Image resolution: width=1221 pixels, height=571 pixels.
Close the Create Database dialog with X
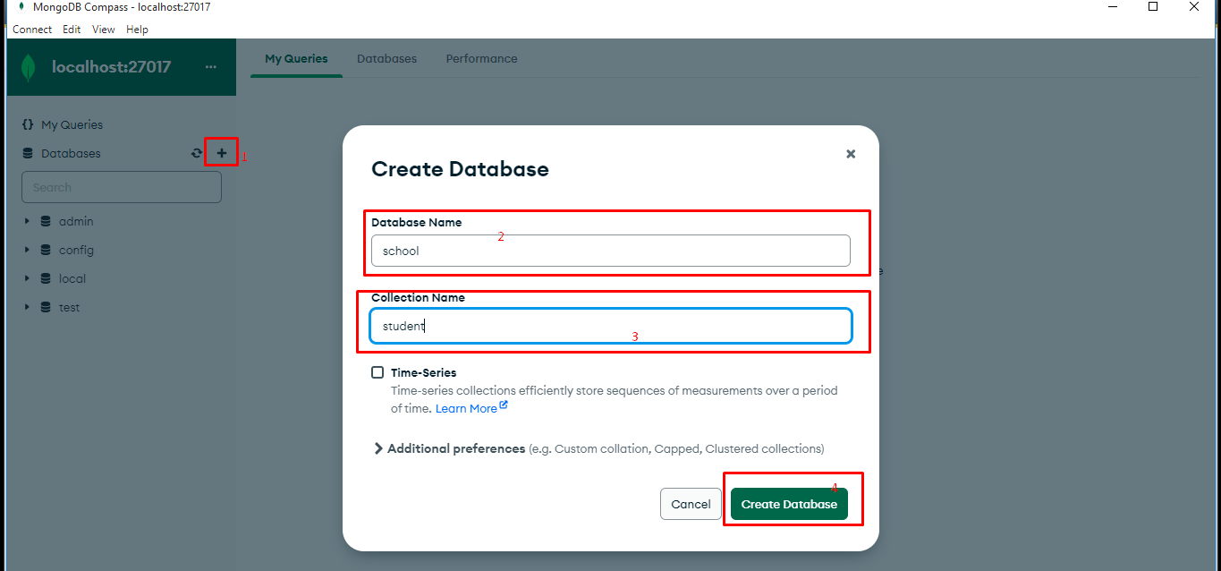pyautogui.click(x=851, y=154)
